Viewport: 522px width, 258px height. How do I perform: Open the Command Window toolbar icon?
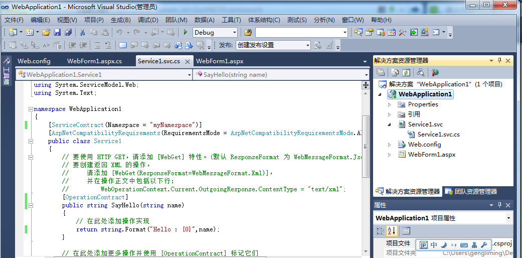point(436,32)
